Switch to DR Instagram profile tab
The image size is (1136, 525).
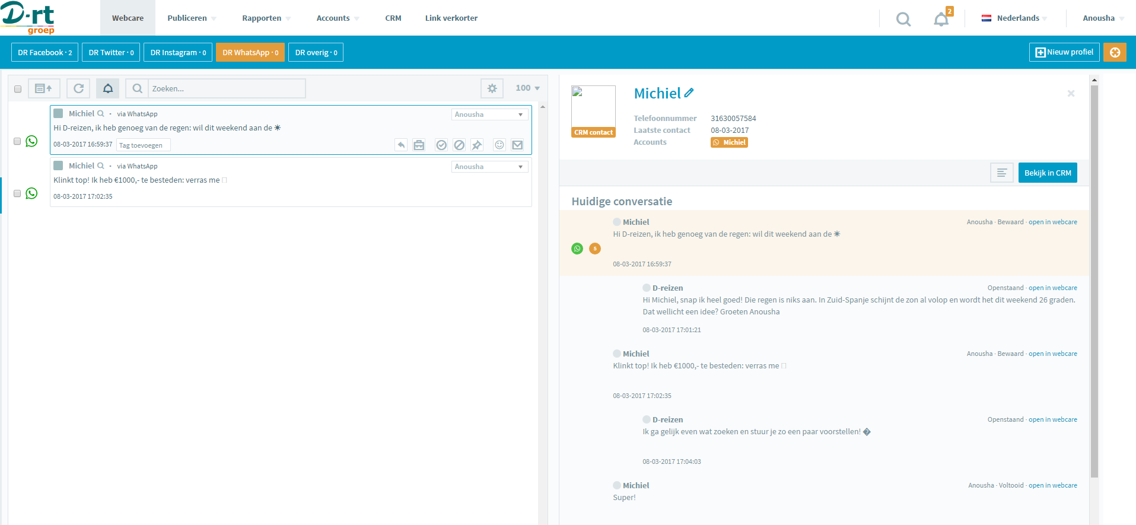178,52
